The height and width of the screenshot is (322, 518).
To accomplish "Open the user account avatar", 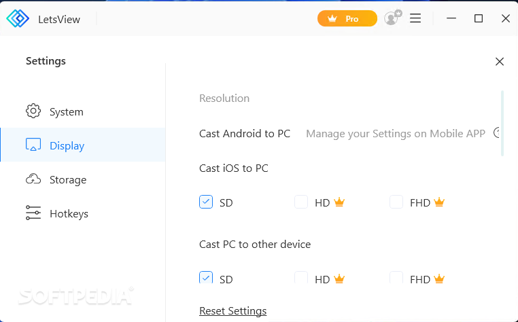I will coord(392,18).
